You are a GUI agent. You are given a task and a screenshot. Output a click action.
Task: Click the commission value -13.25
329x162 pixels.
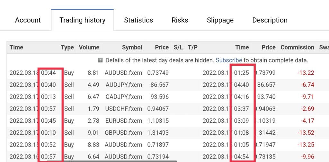click(306, 145)
